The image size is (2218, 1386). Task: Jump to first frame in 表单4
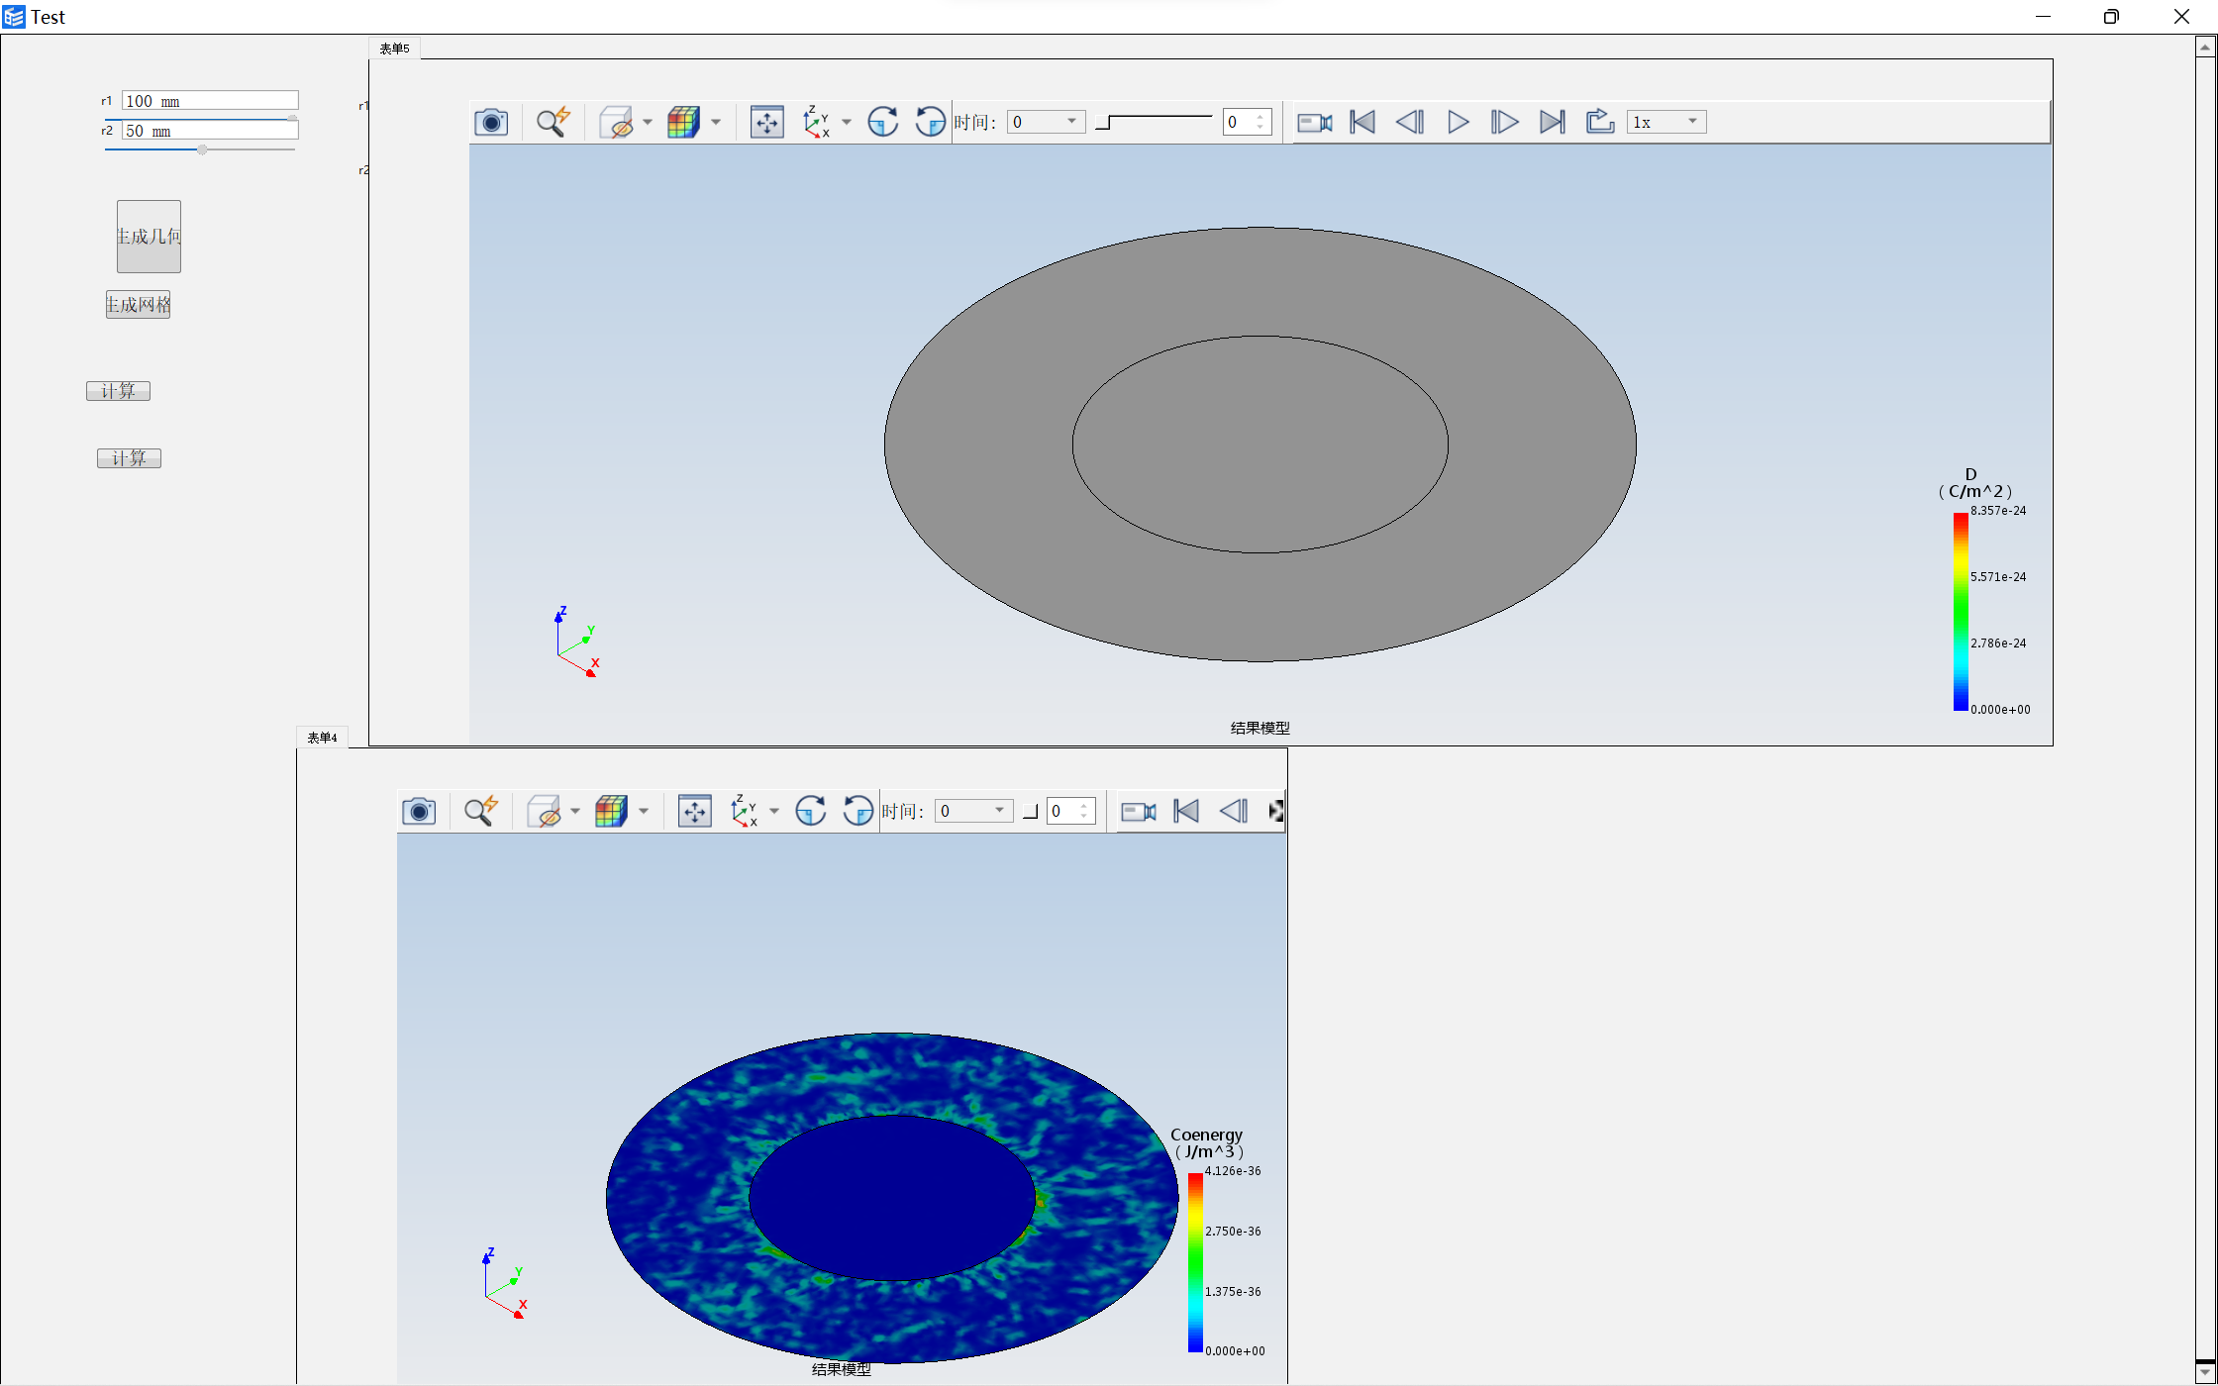(x=1186, y=811)
